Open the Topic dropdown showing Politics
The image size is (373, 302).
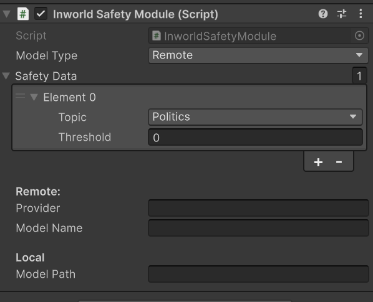point(255,117)
